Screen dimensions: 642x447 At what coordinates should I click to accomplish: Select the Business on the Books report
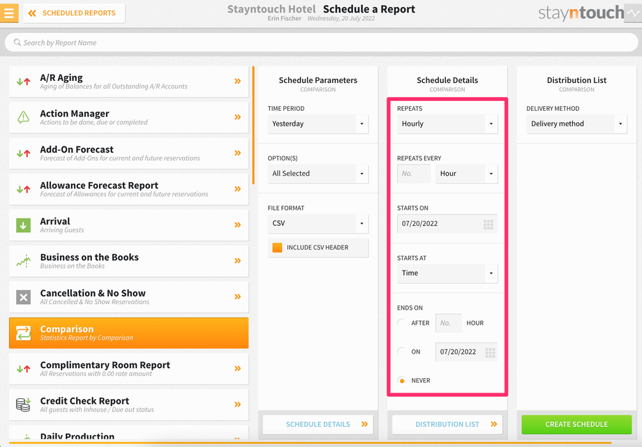[128, 262]
